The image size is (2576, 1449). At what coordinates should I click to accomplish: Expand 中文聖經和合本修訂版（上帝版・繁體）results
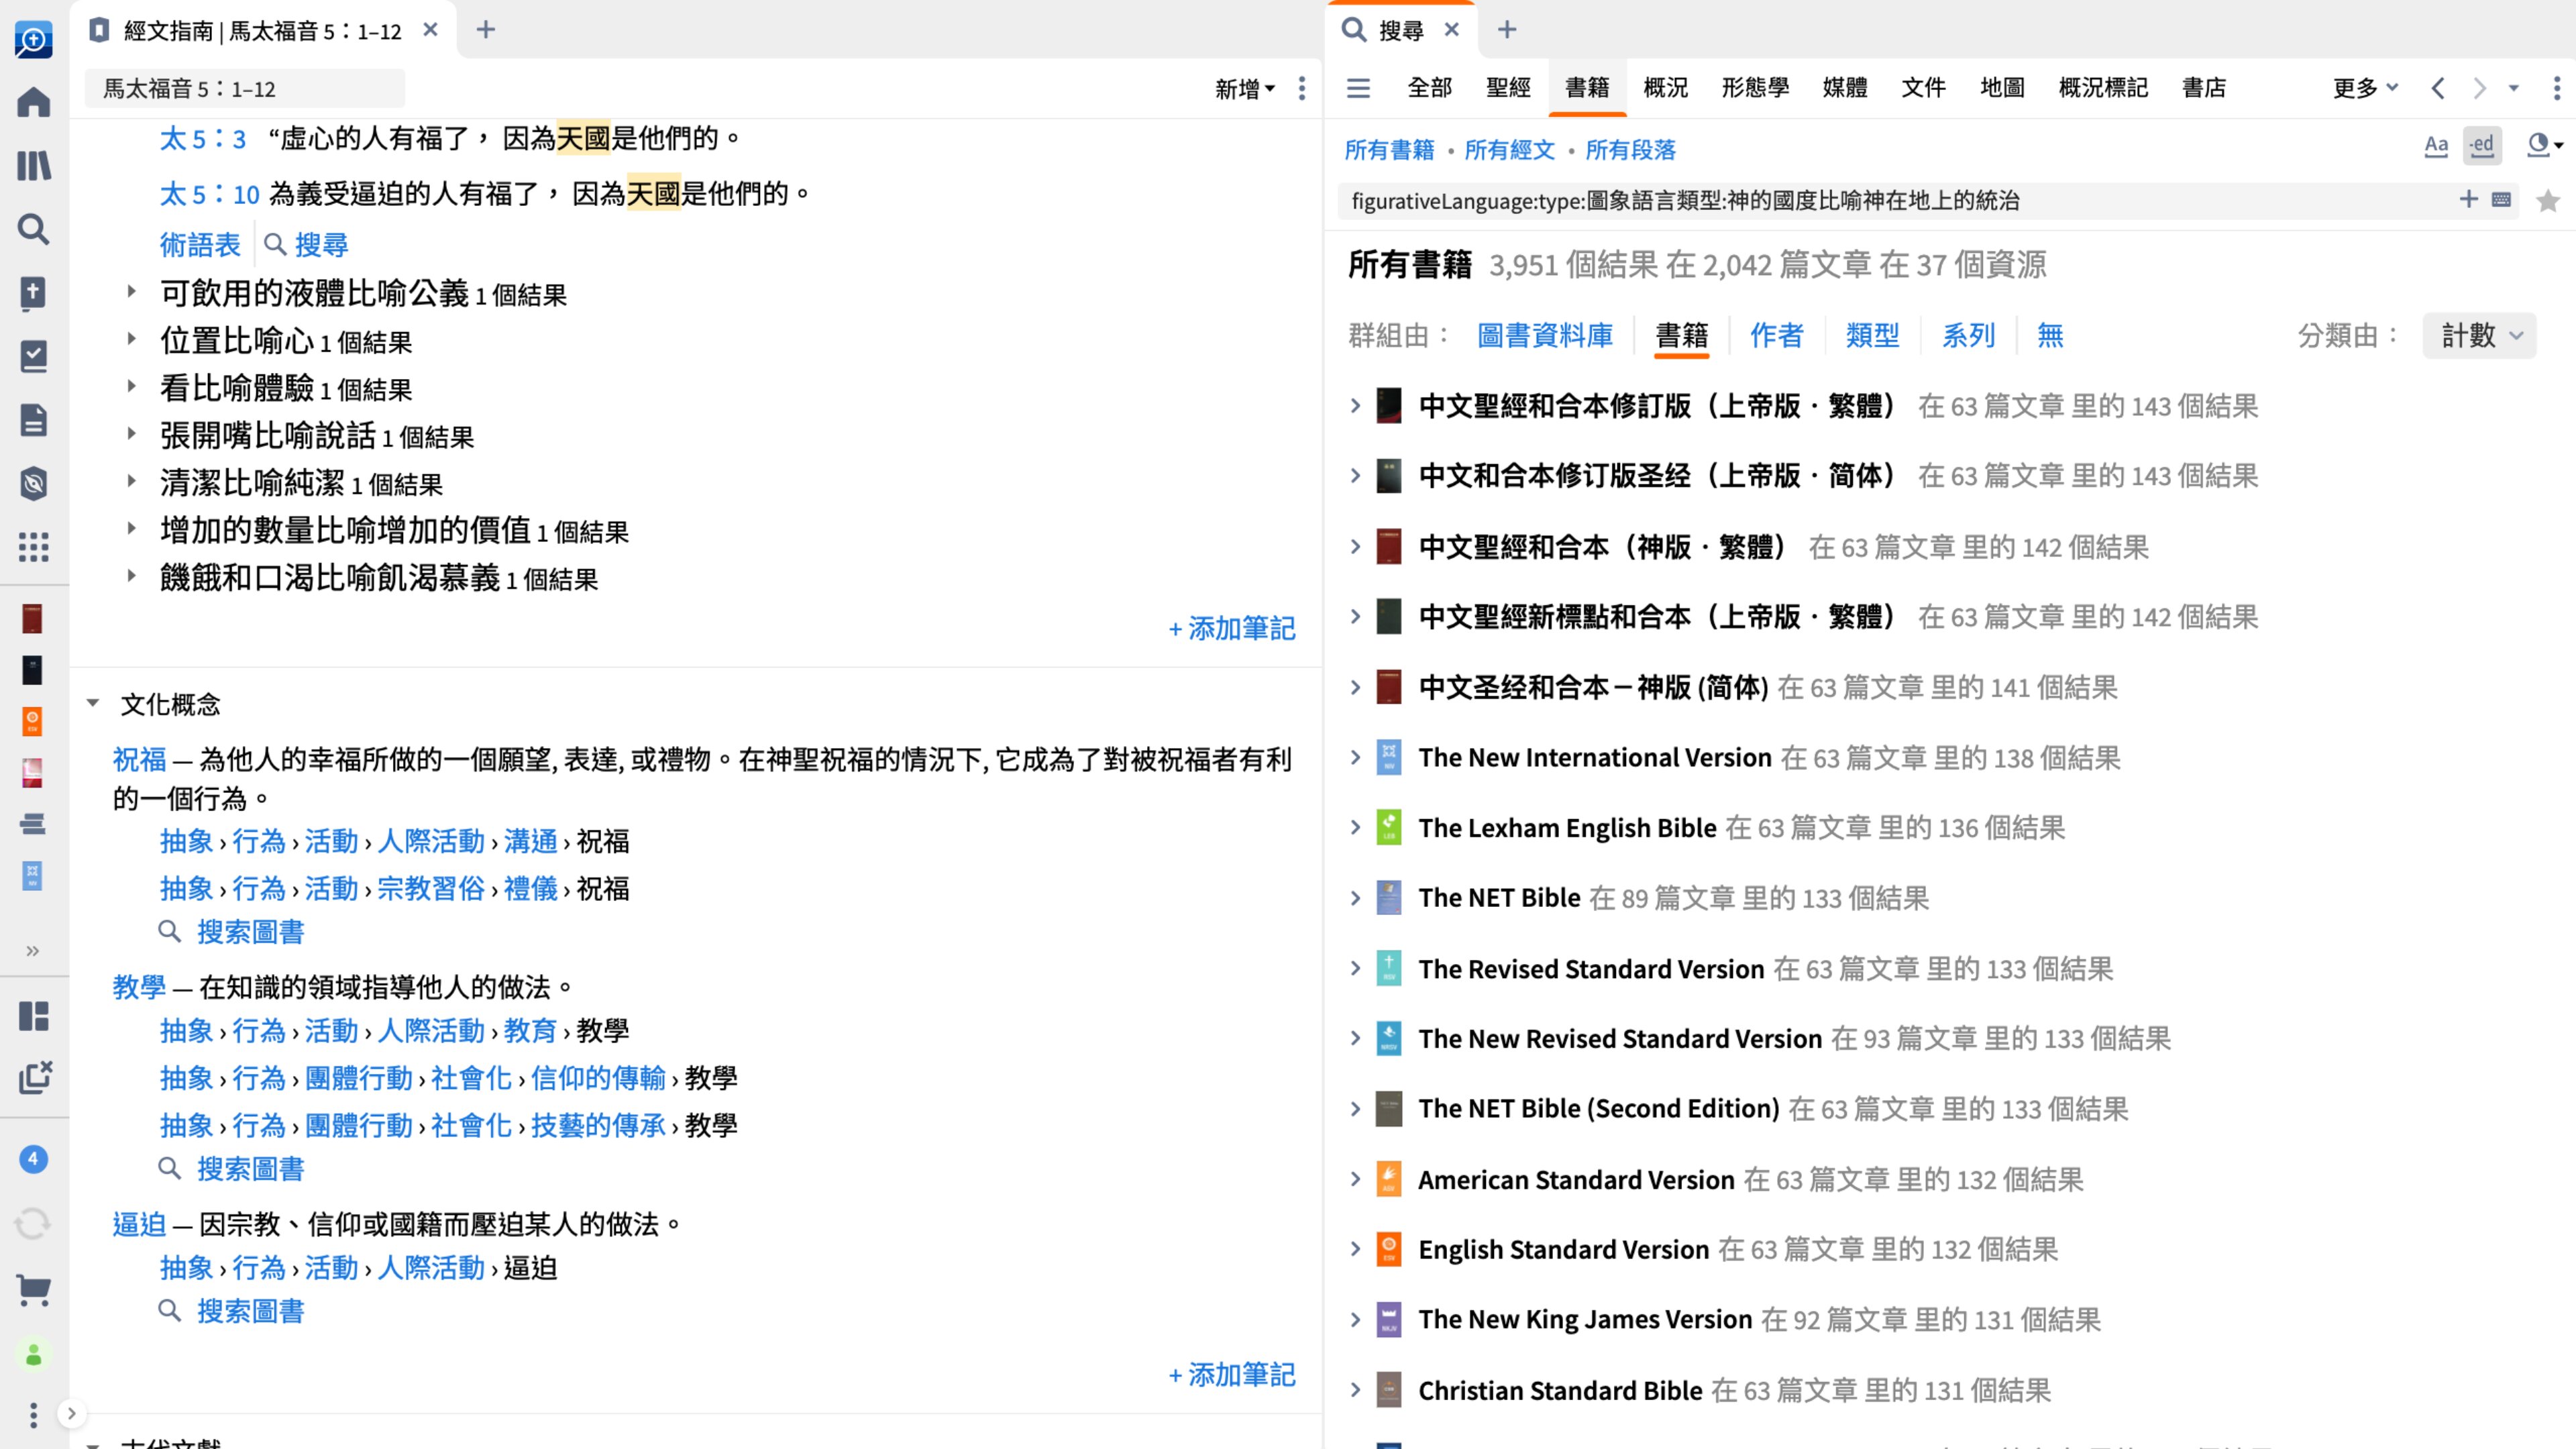click(1355, 405)
